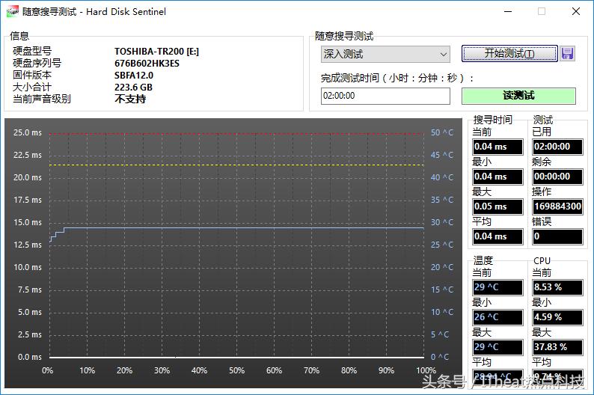Screen dimensions: 594x395
Task: Select the serial number 676B602HK3ES
Action: pyautogui.click(x=147, y=64)
